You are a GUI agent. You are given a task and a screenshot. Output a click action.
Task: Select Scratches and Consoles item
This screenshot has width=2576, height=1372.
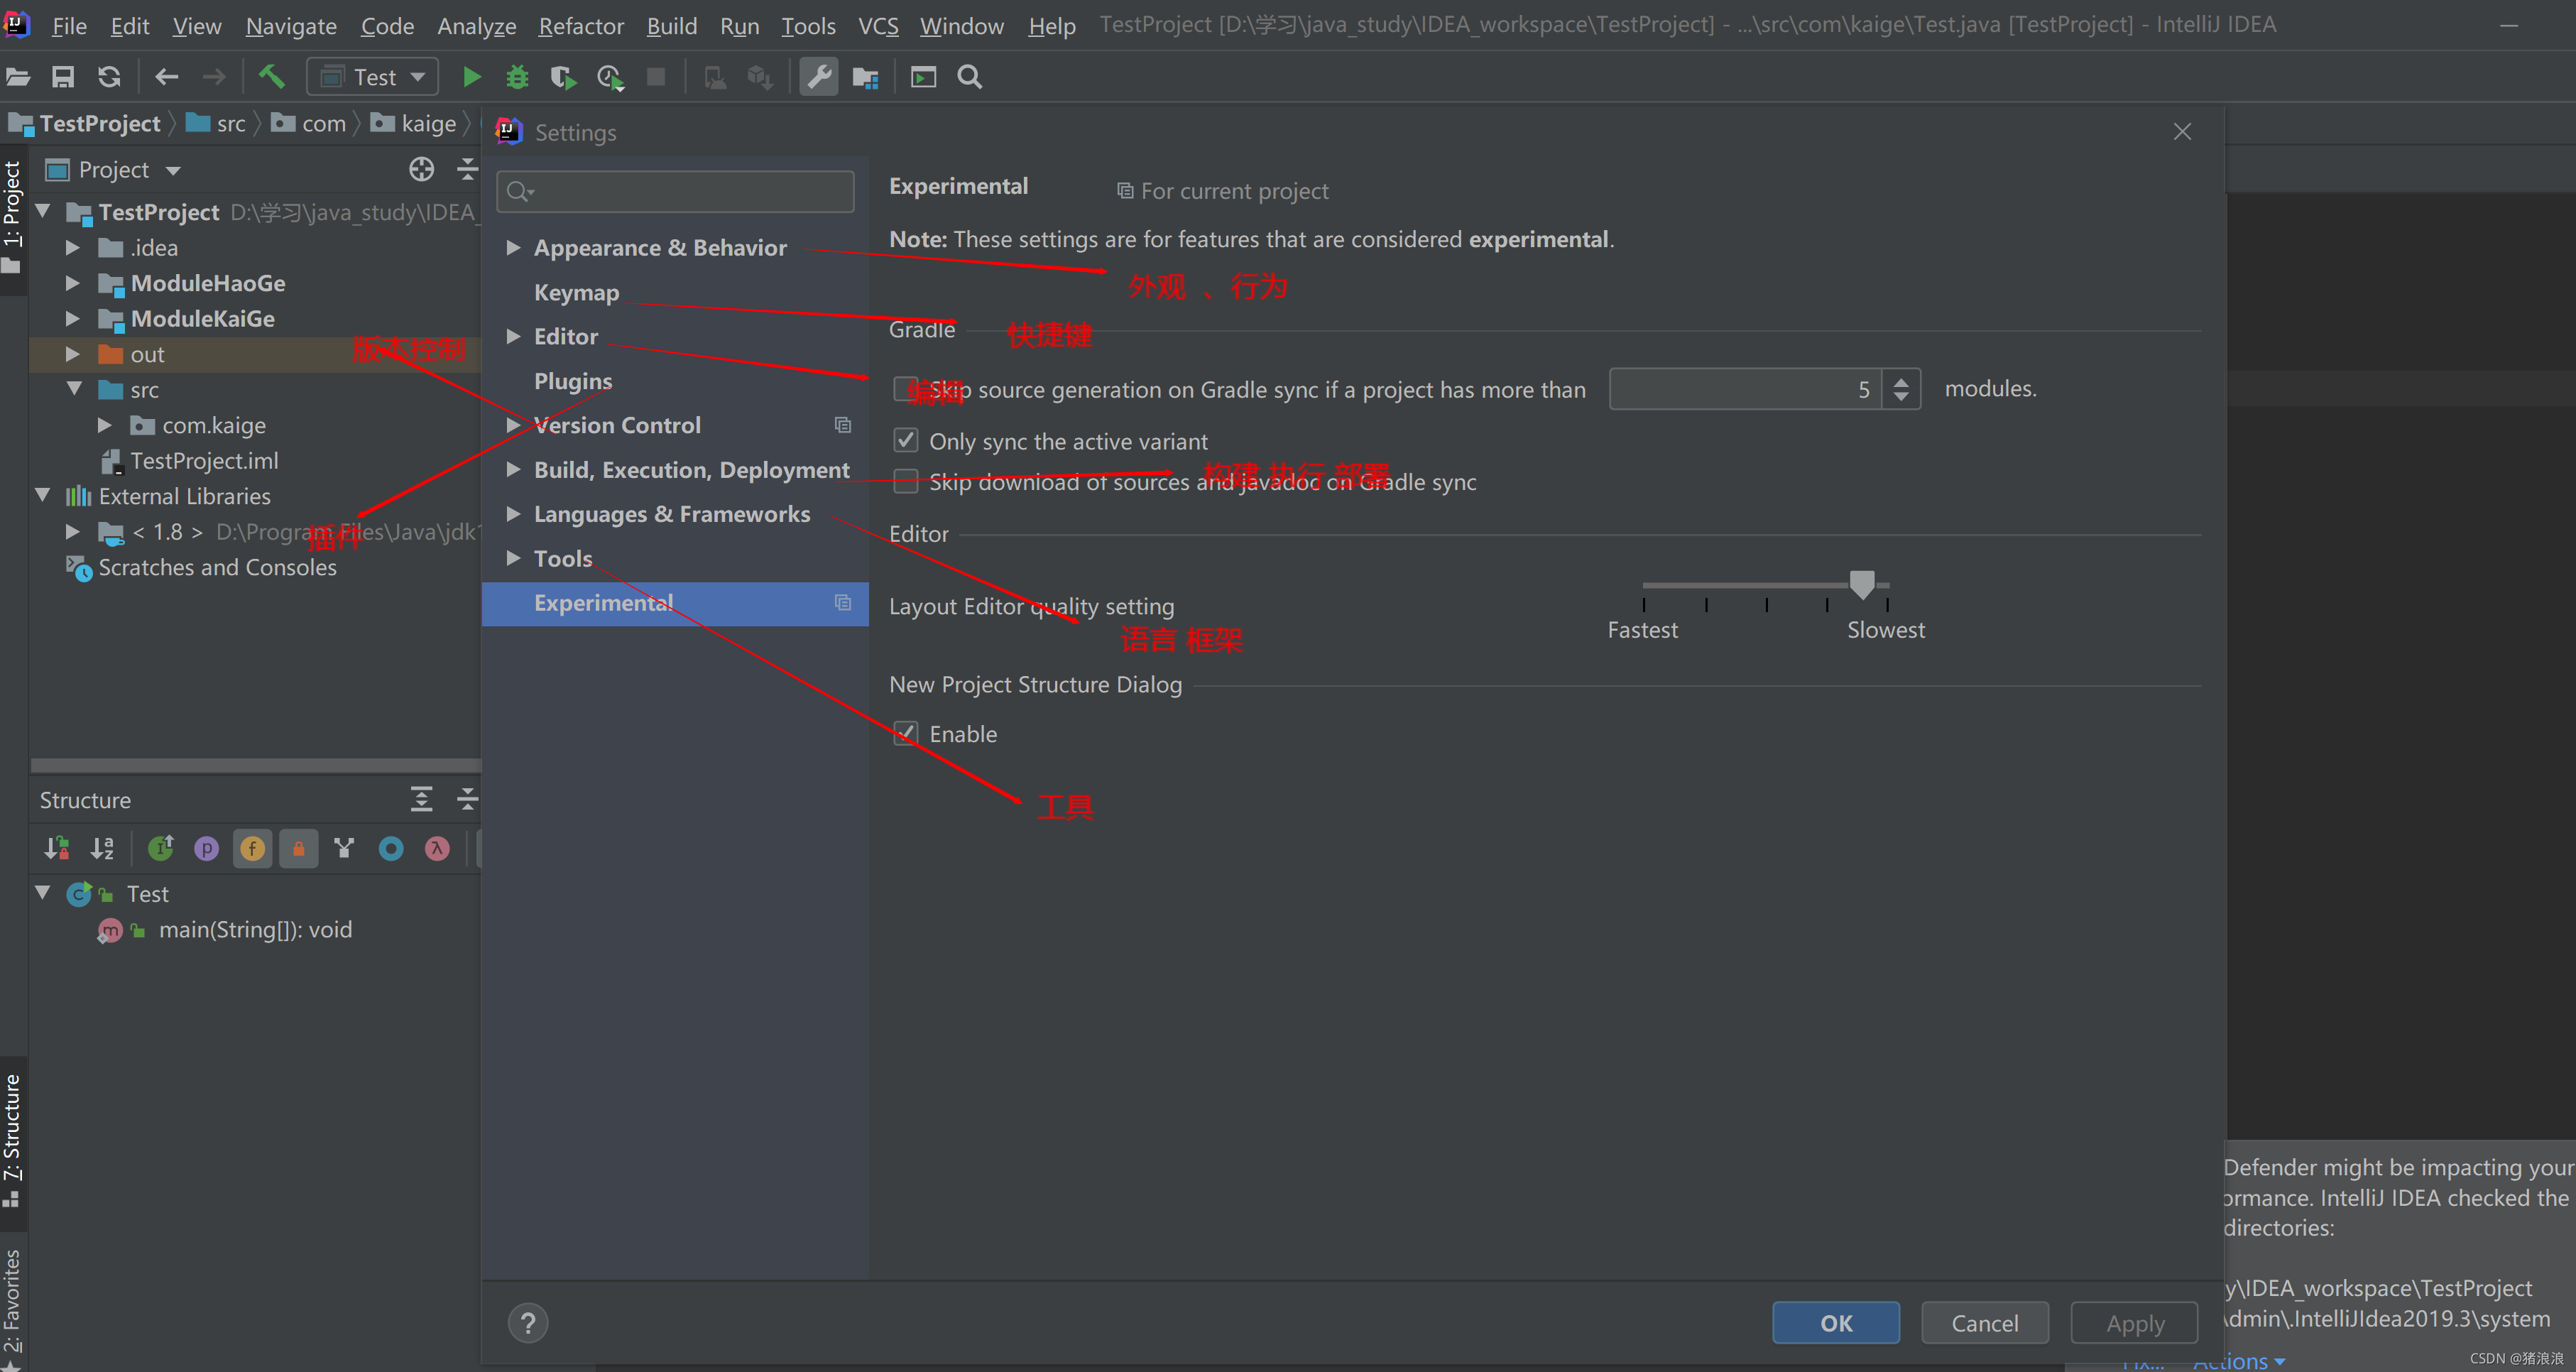click(217, 567)
